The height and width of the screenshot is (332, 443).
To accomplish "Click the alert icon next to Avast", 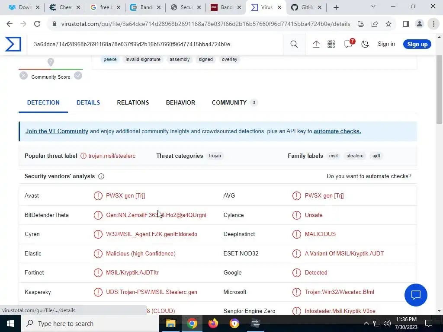I will [98, 196].
